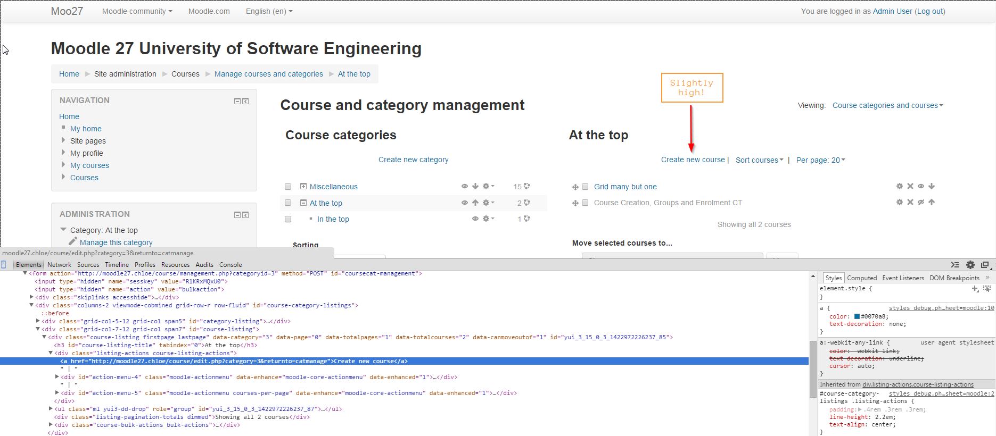Open the Per page: 20 dropdown
Screen dimensions: 996x436
coord(821,160)
